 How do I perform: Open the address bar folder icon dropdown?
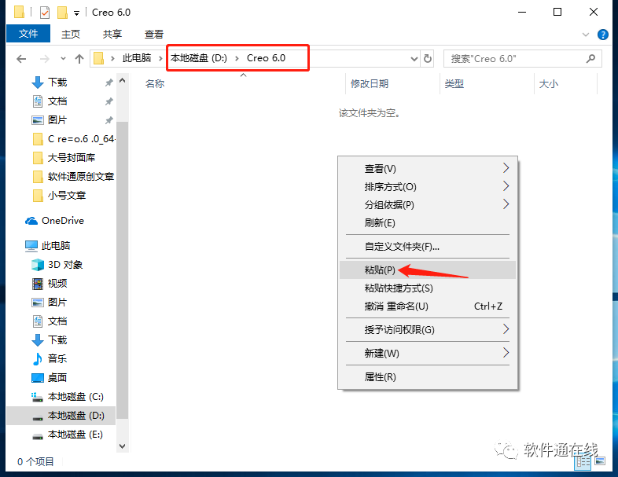click(x=112, y=59)
